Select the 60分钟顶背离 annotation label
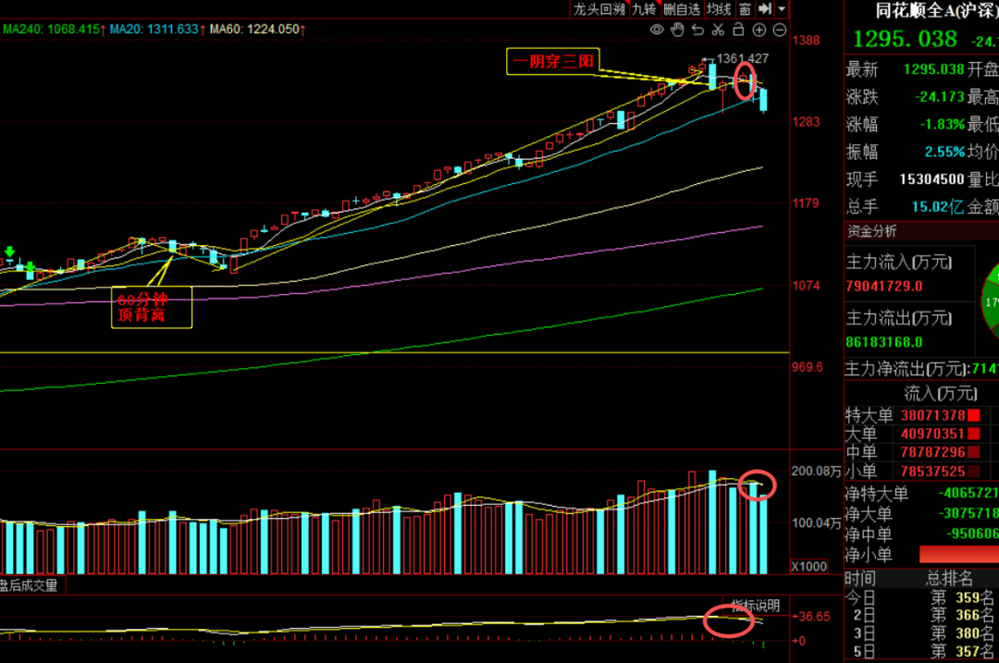 pos(152,307)
